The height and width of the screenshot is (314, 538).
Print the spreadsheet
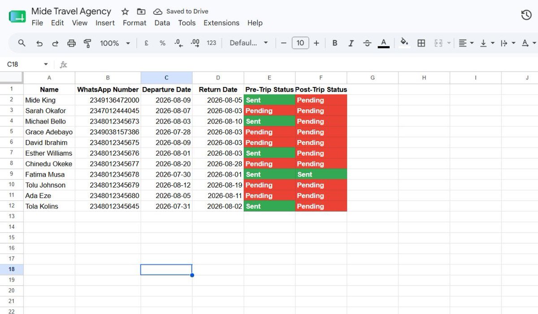pyautogui.click(x=71, y=43)
